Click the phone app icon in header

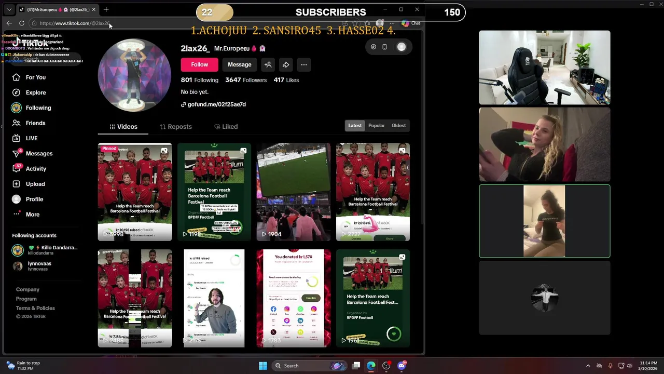coord(384,47)
